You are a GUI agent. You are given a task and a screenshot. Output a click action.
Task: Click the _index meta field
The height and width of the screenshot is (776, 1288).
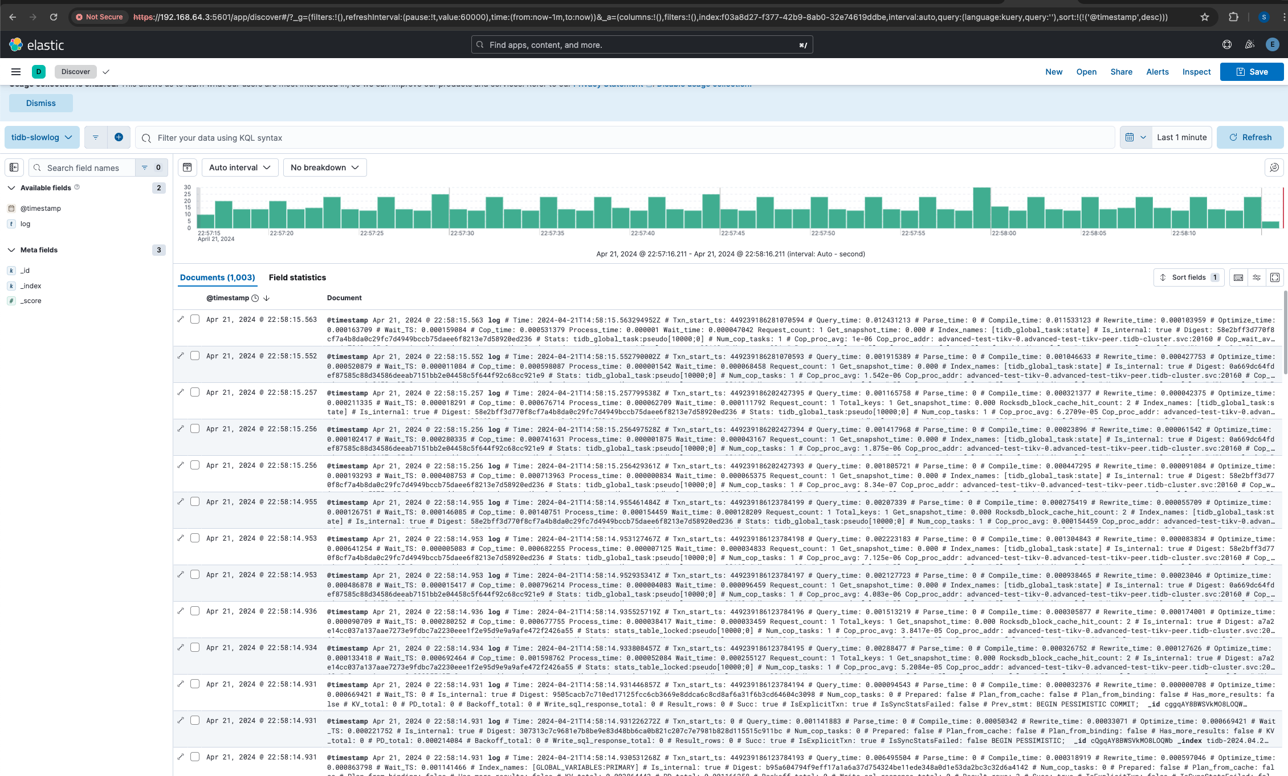point(31,286)
